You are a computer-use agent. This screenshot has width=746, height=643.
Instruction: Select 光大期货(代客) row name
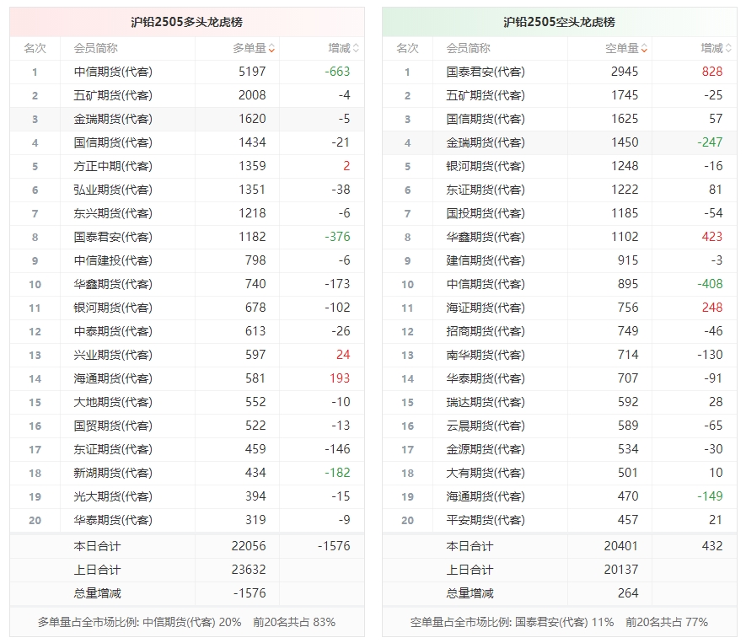[x=113, y=496]
